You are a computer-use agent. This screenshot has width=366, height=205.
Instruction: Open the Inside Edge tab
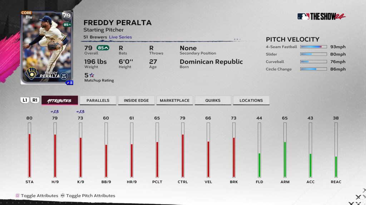(136, 100)
